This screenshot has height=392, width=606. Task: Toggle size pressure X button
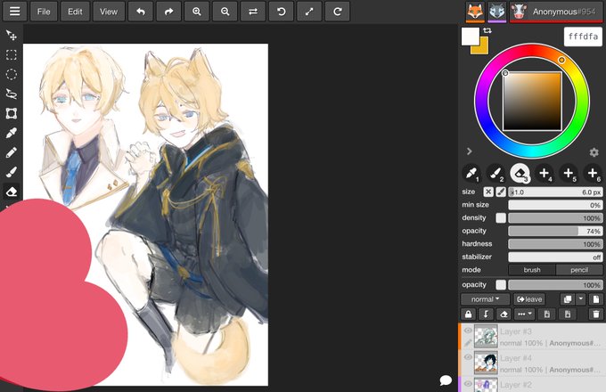488,192
